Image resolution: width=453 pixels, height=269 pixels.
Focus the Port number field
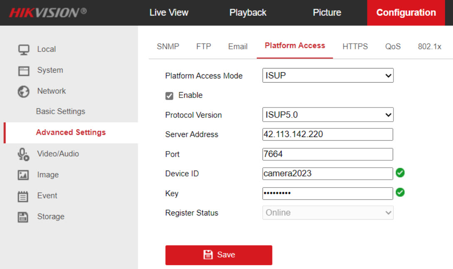pos(328,154)
